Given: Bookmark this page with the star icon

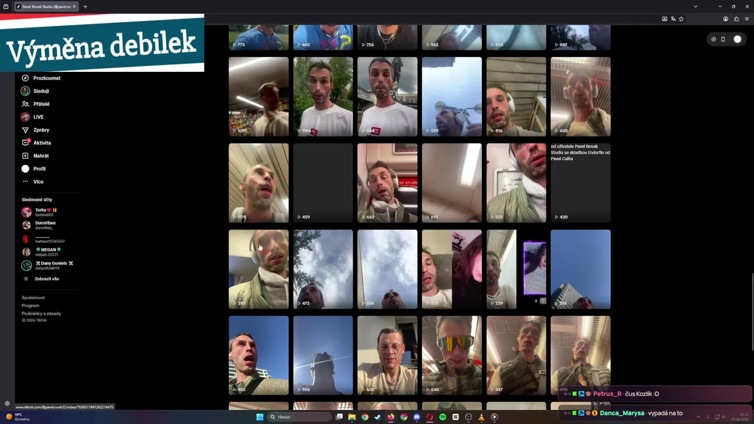Looking at the screenshot, I should pos(682,19).
